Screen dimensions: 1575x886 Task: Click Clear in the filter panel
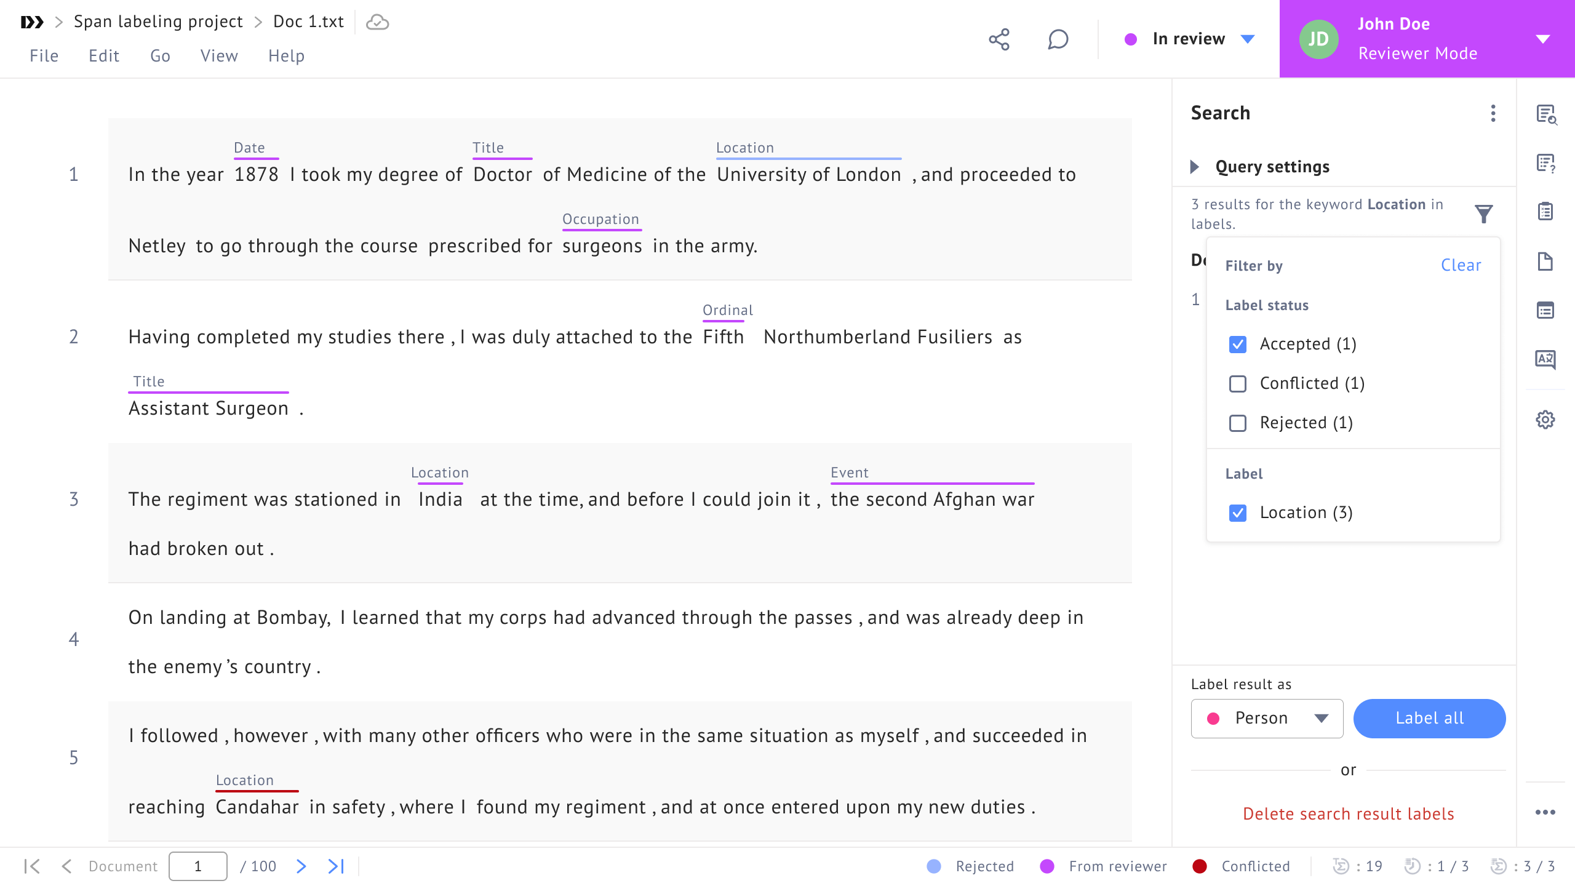click(x=1461, y=265)
